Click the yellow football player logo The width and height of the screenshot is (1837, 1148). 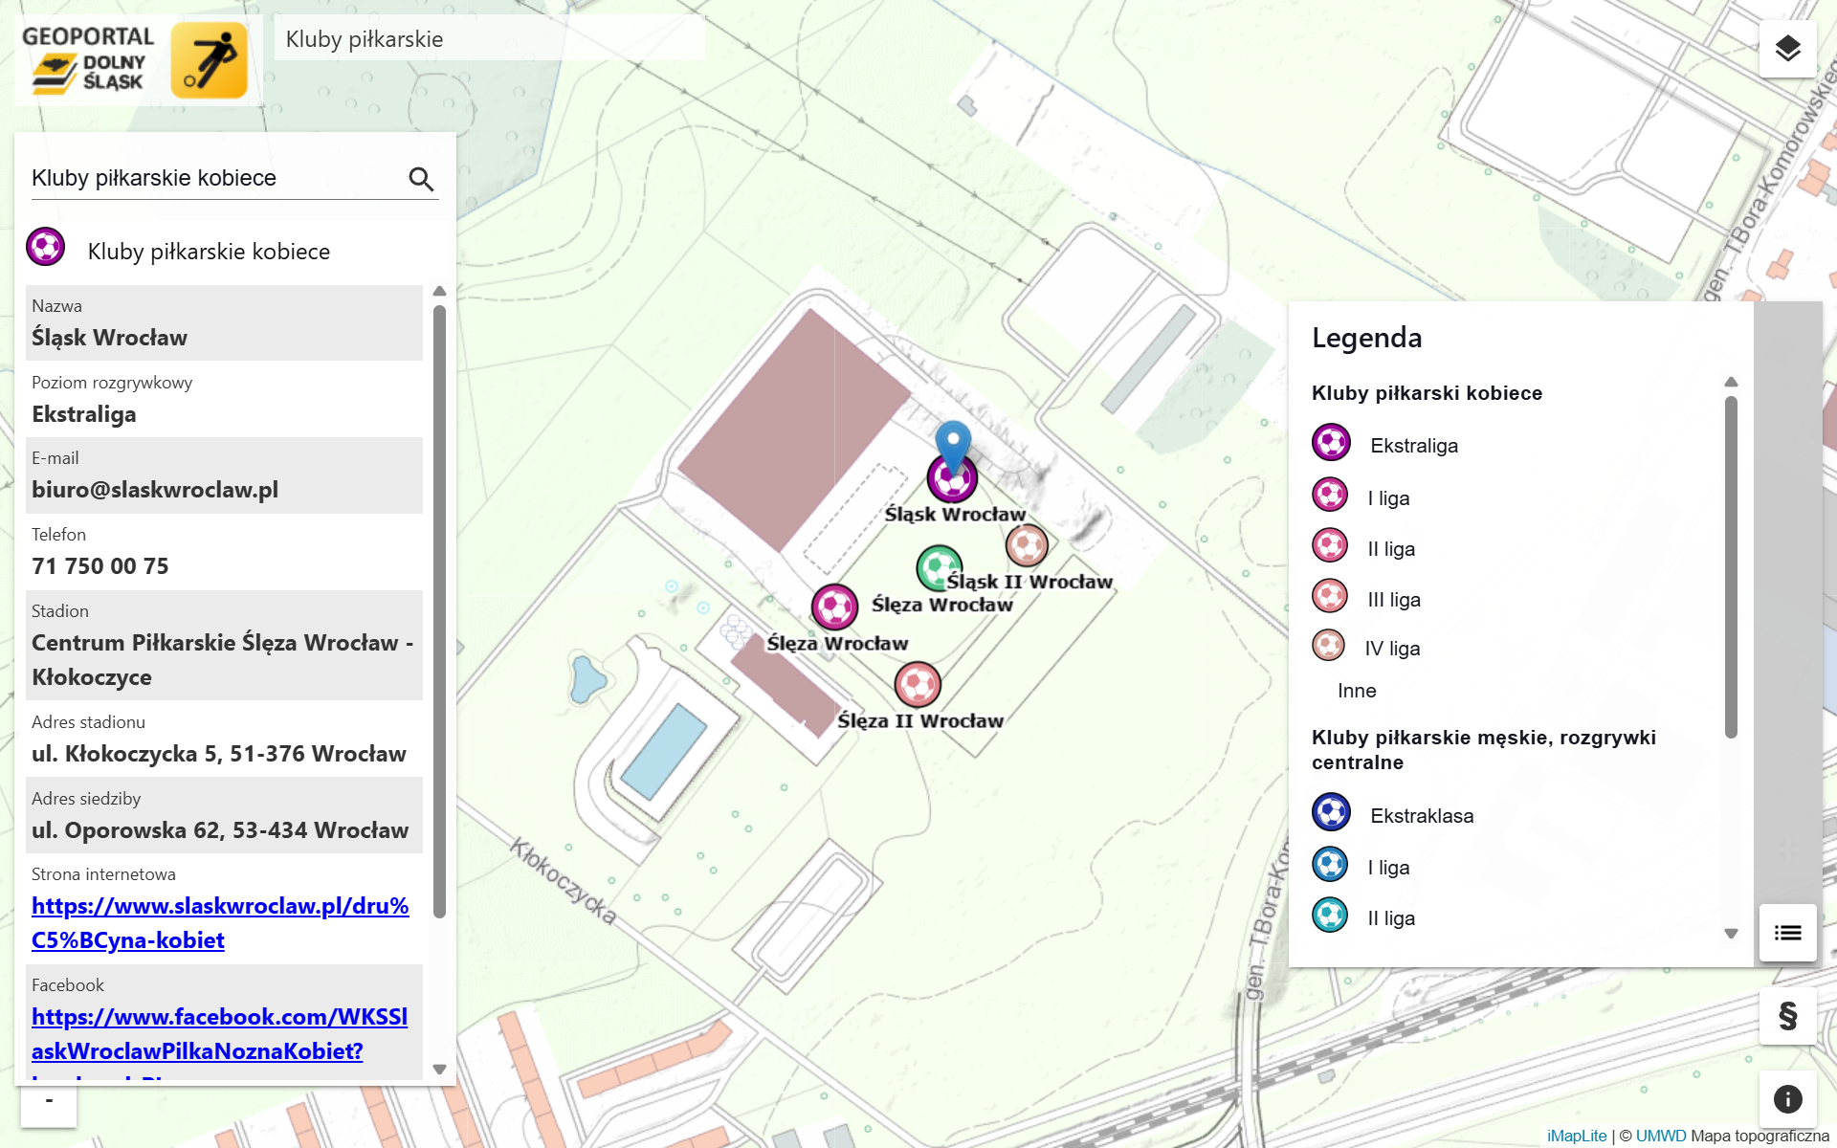point(209,61)
